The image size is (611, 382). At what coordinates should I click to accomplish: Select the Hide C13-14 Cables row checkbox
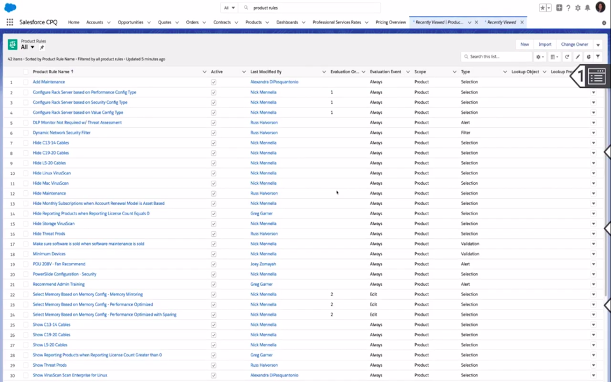point(25,143)
